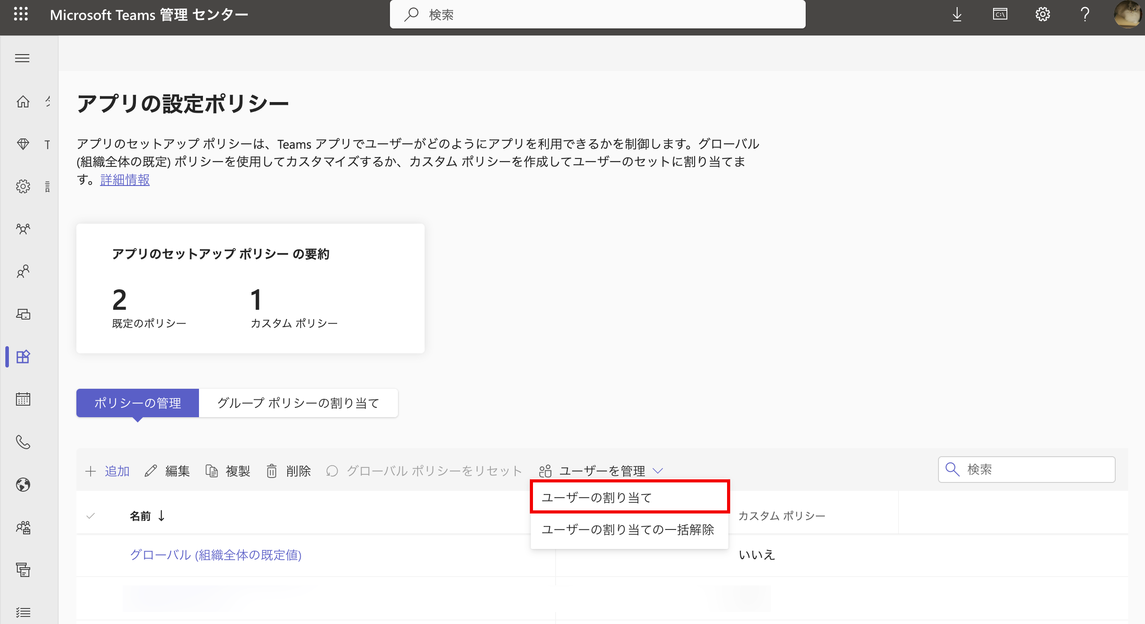Click the 複製 toolbar button

tap(227, 471)
